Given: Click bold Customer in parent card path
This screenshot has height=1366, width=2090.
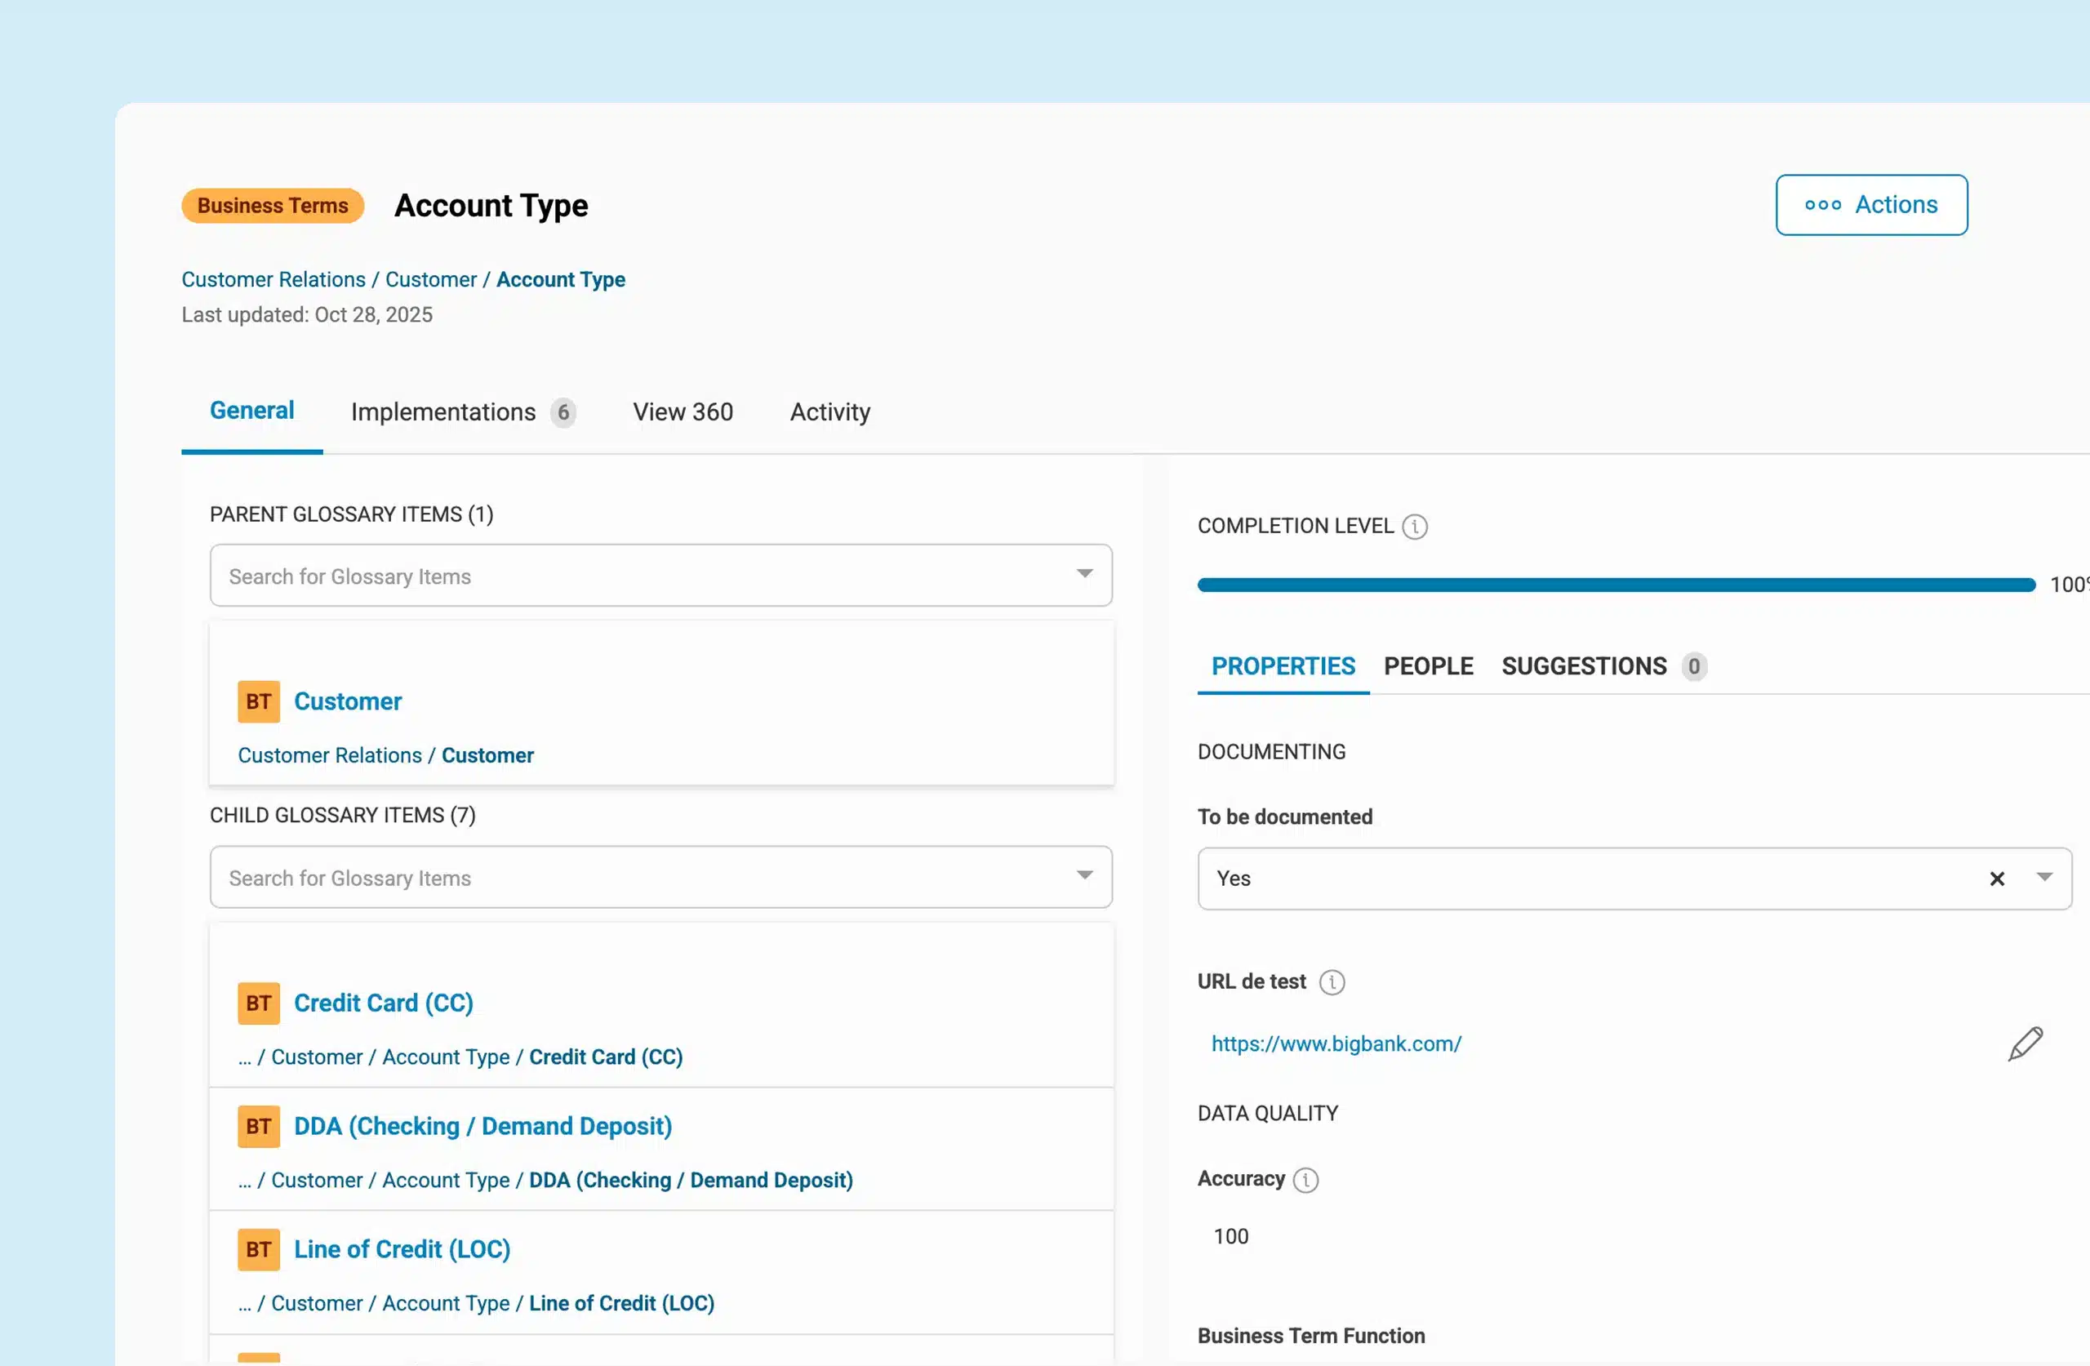Looking at the screenshot, I should pos(487,755).
